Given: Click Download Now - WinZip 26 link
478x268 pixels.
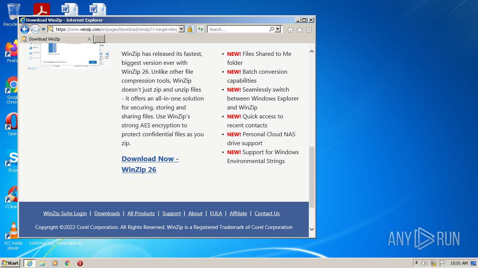Looking at the screenshot, I should click(x=150, y=164).
